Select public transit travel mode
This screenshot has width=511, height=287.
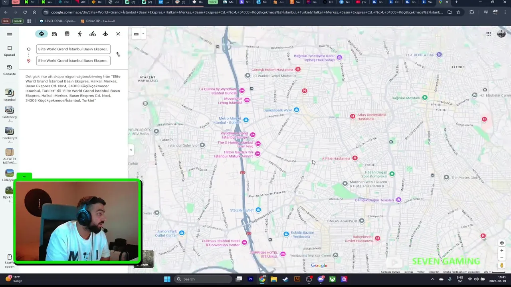coord(67,34)
